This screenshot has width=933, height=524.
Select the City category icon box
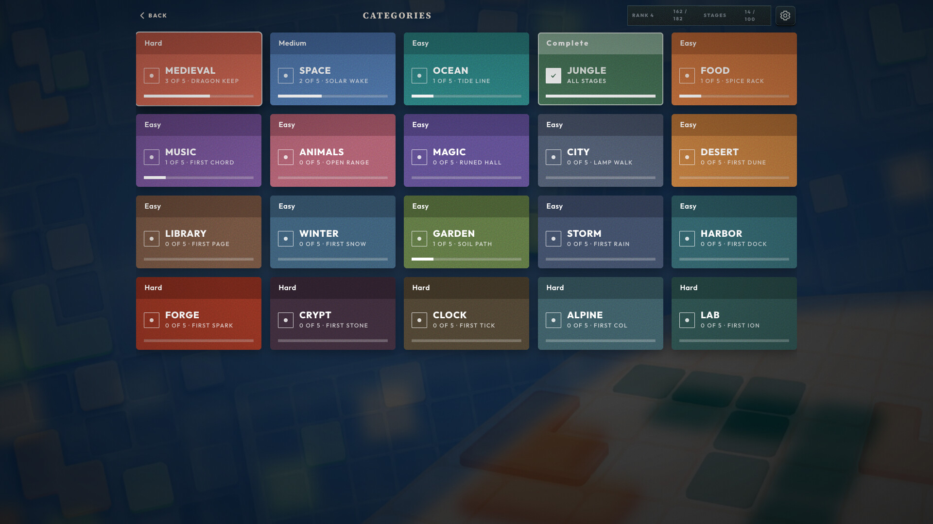(x=553, y=157)
